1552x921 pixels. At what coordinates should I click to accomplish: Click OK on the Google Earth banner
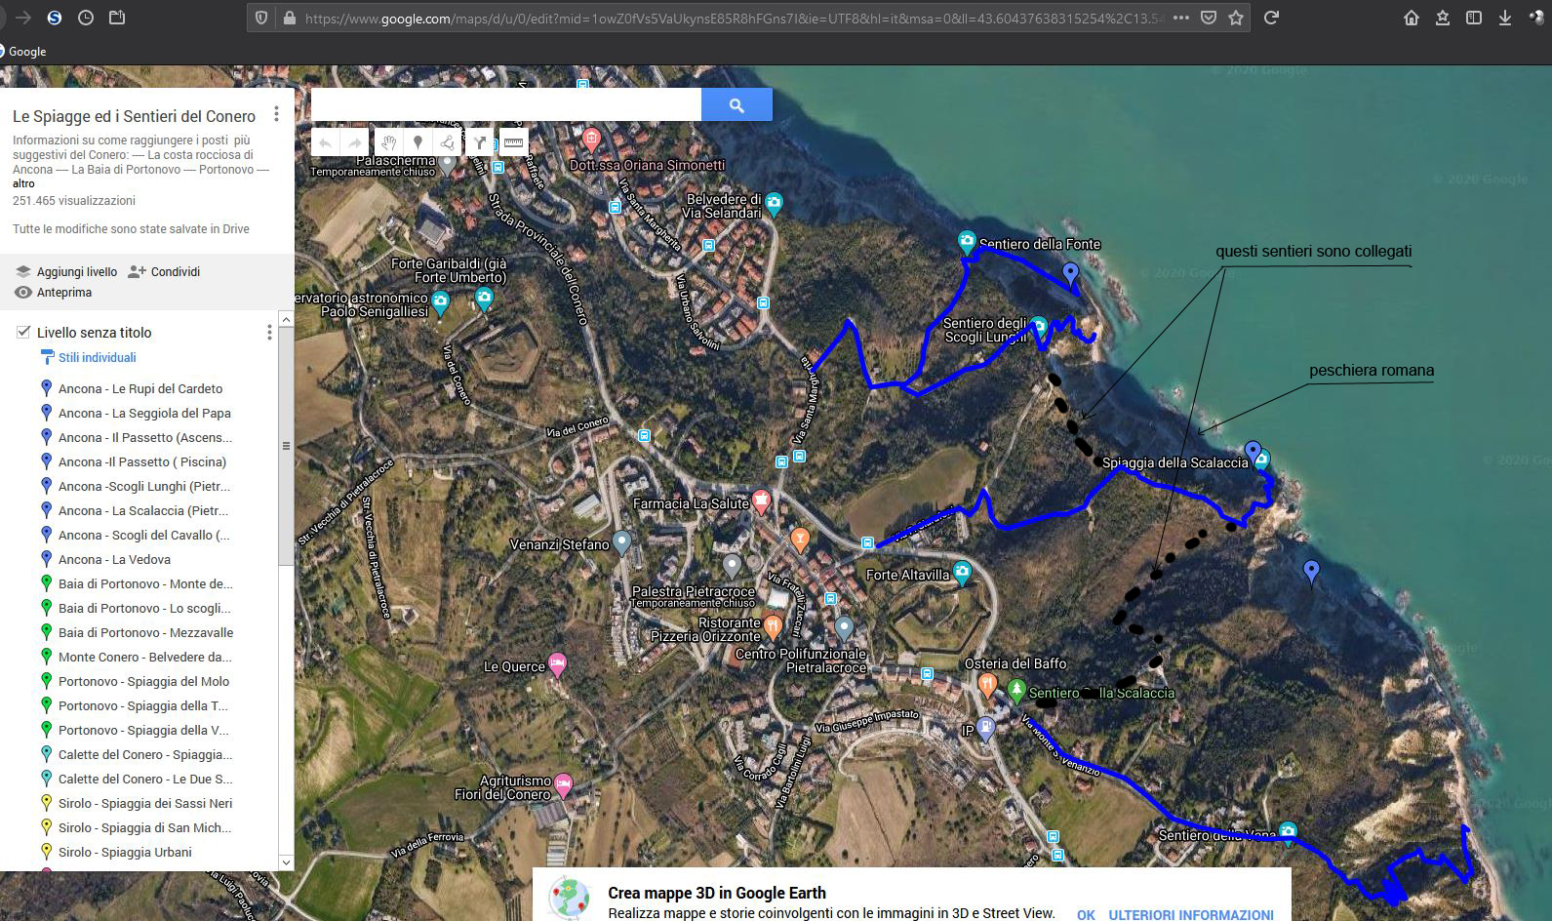click(x=1086, y=914)
